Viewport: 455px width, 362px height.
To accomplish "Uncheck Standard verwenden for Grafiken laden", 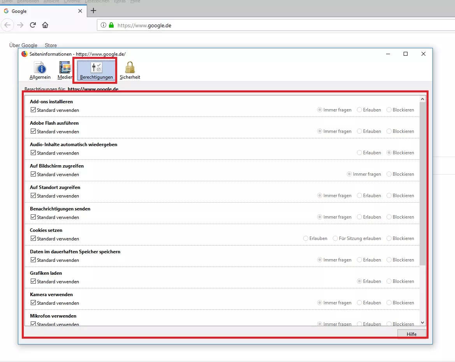I will [x=33, y=281].
